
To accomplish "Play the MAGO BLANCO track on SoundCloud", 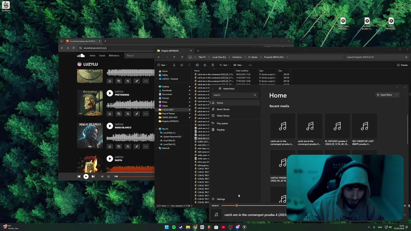I will point(110,126).
